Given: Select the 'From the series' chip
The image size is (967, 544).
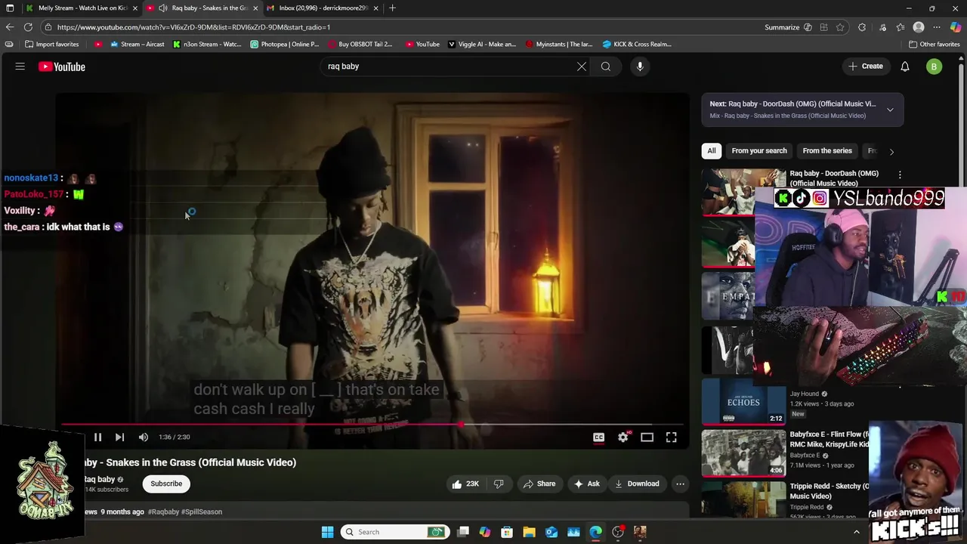Looking at the screenshot, I should 827,150.
